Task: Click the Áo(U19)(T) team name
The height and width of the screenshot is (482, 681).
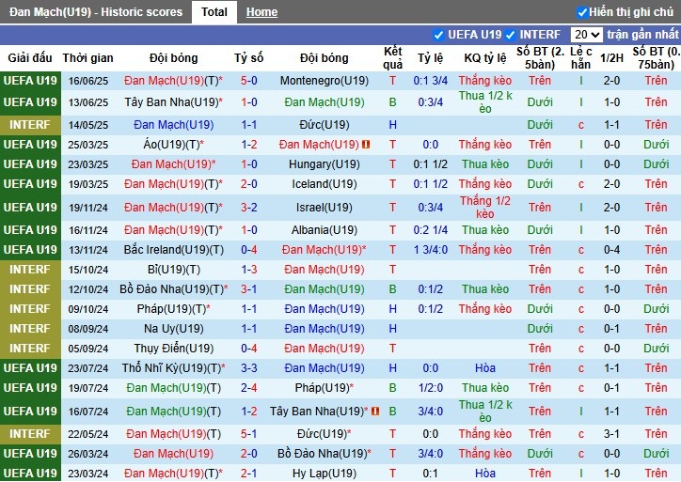Action: click(173, 145)
